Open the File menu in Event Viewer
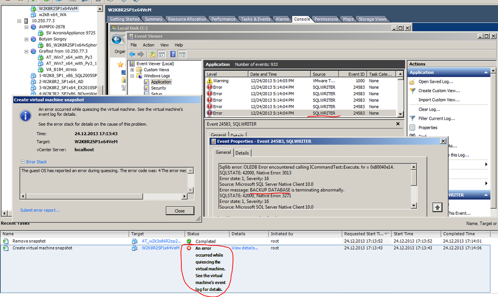Screen dimensions: 498x297 pos(133,45)
